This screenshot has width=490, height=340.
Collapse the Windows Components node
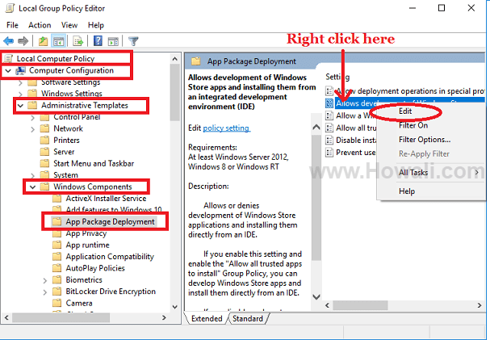[33, 187]
